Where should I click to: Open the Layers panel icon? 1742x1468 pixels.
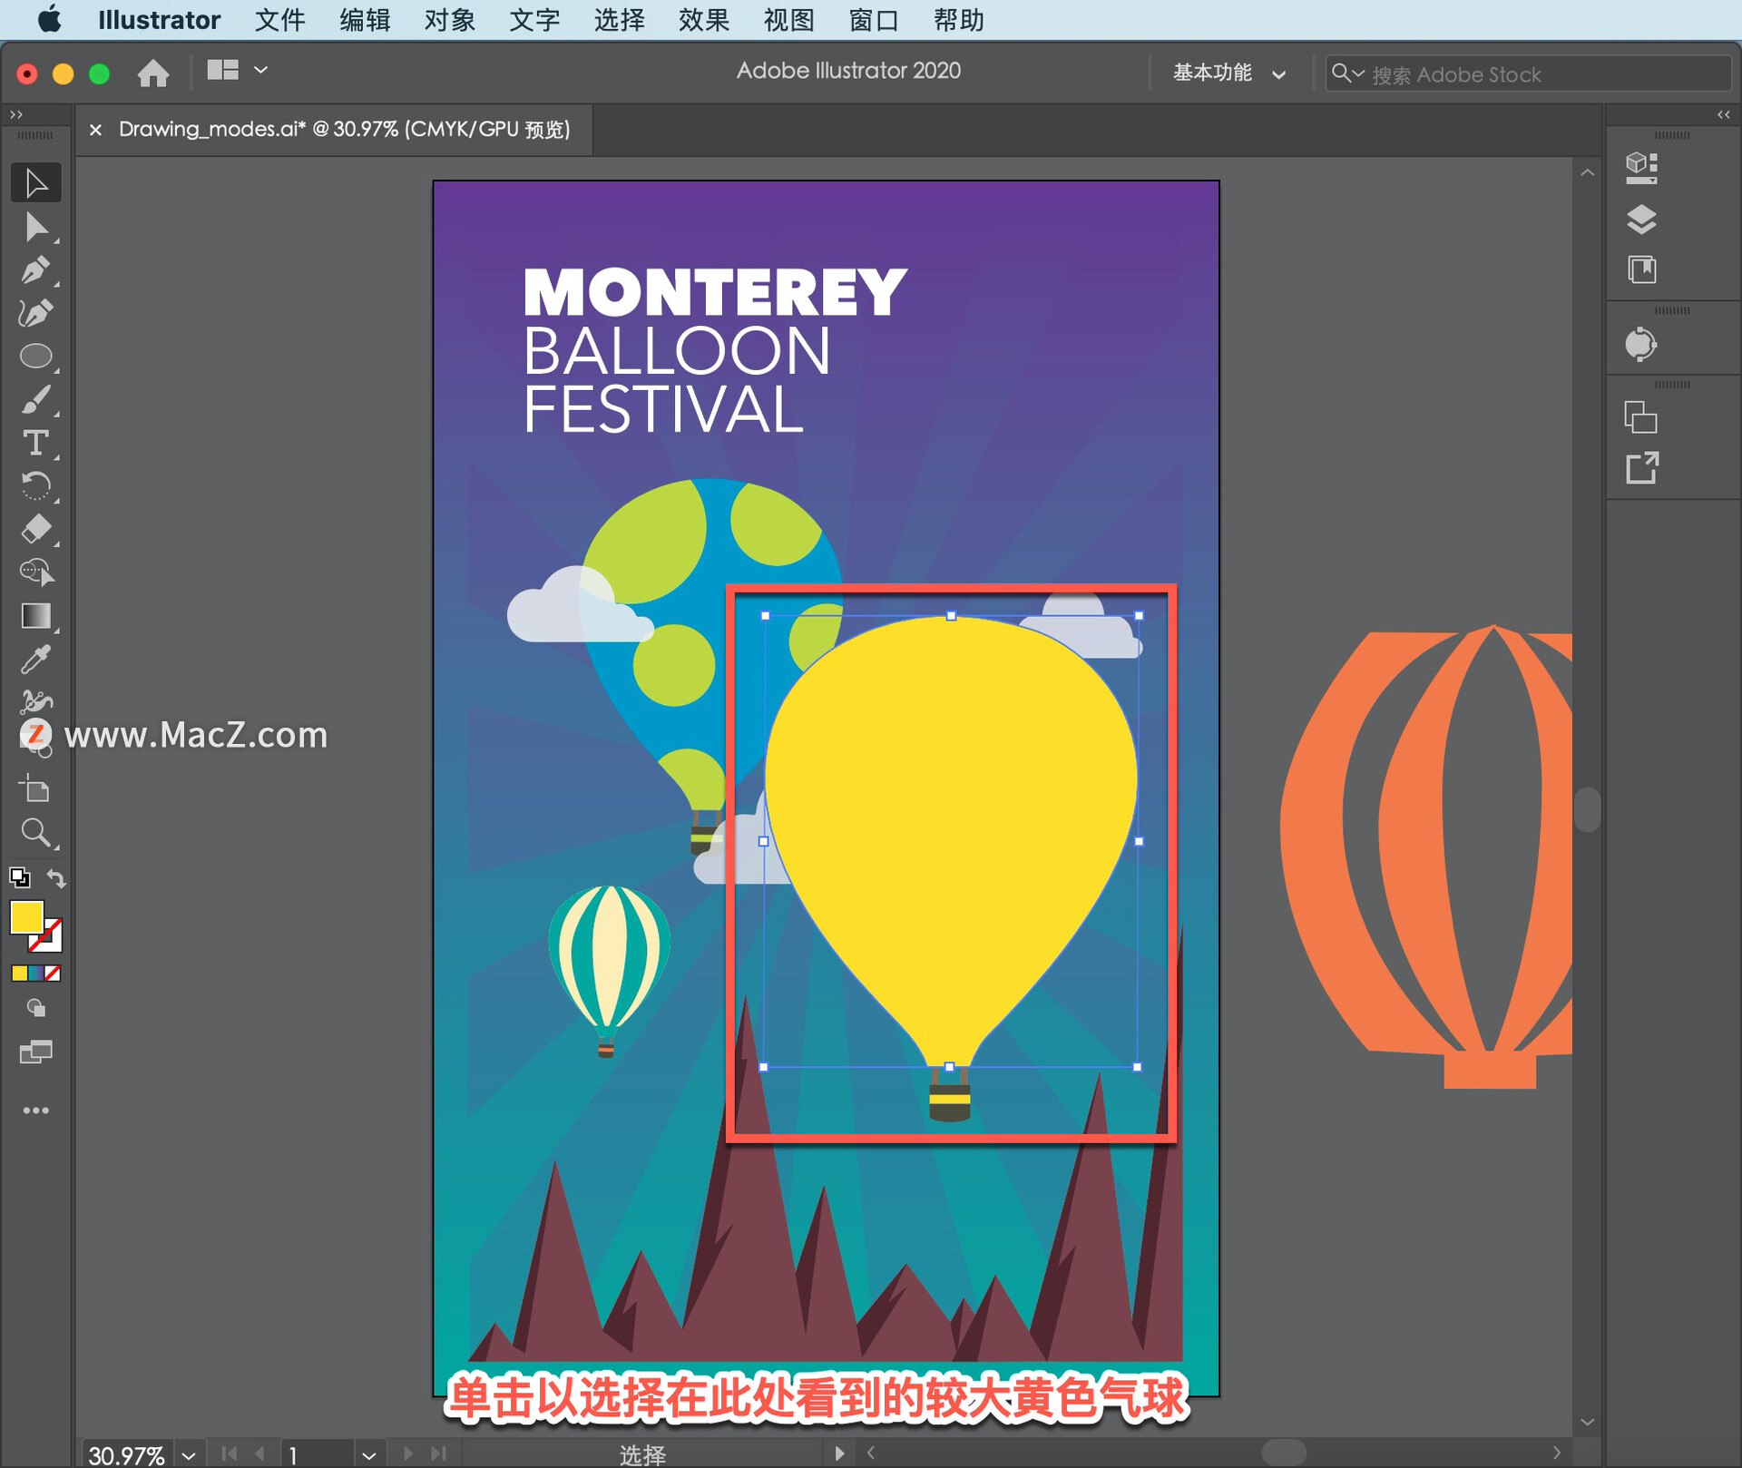point(1640,220)
